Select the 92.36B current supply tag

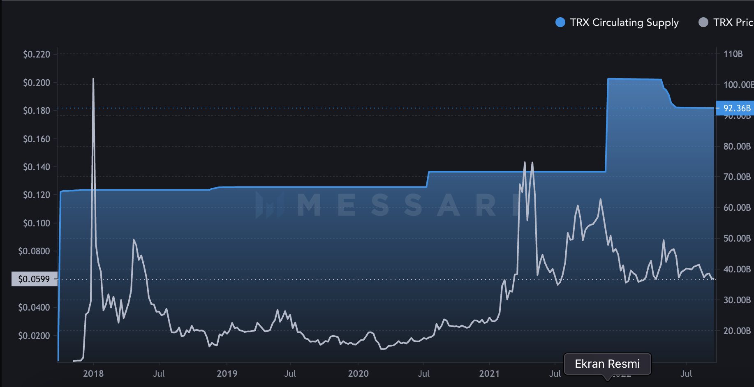coord(736,108)
